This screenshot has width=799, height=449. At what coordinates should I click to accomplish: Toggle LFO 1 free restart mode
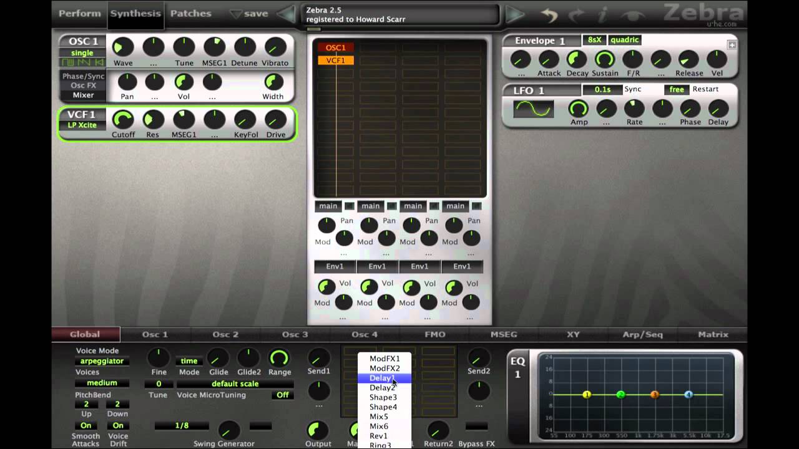677,89
